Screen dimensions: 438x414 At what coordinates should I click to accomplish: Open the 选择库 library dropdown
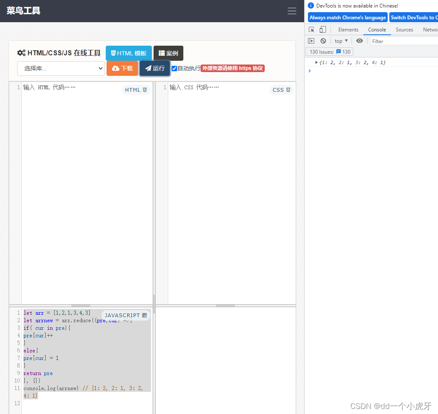tap(61, 68)
